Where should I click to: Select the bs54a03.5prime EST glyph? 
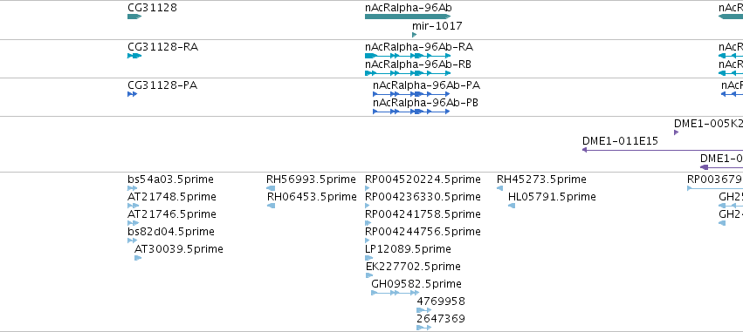pos(132,188)
